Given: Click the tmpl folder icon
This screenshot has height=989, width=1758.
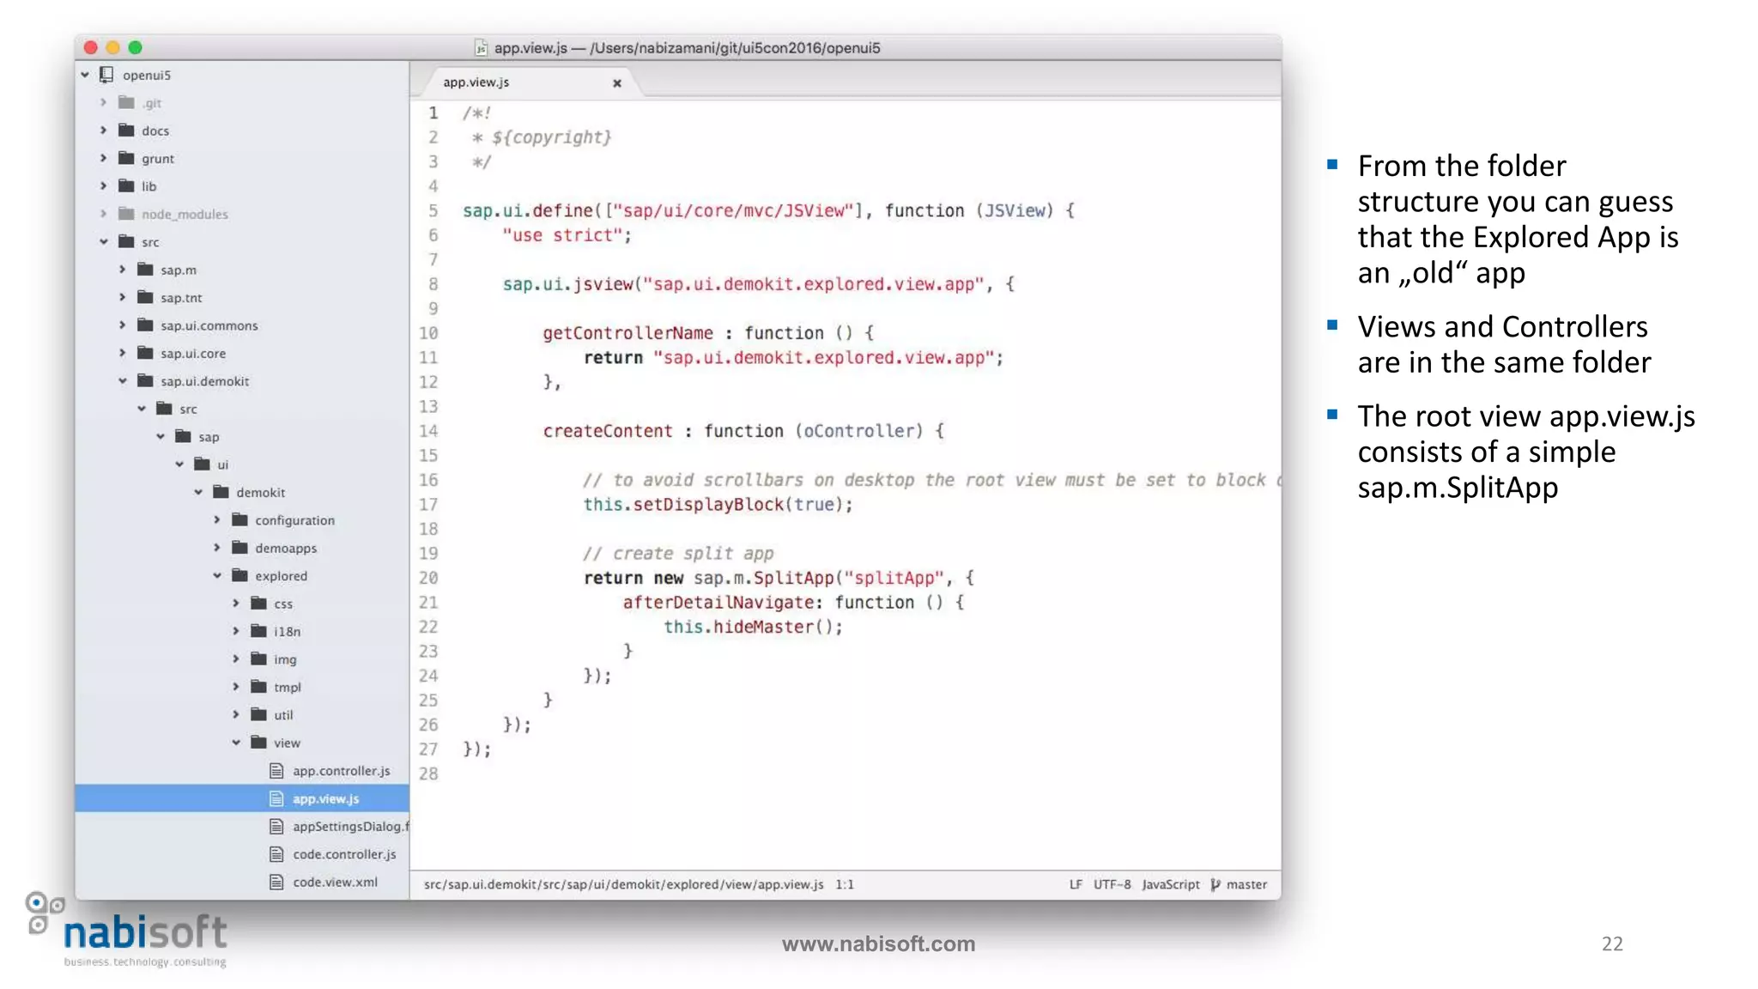Looking at the screenshot, I should coord(258,687).
